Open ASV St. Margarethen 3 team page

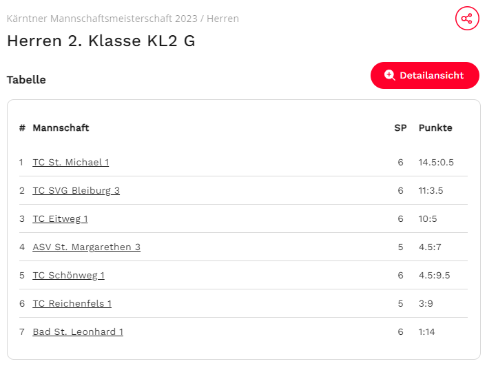pyautogui.click(x=86, y=247)
